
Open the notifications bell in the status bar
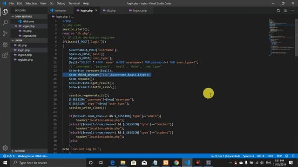293,156
